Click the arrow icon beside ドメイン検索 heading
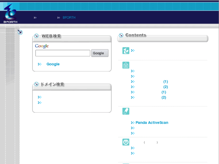This screenshot has height=164, width=219. click(x=36, y=84)
